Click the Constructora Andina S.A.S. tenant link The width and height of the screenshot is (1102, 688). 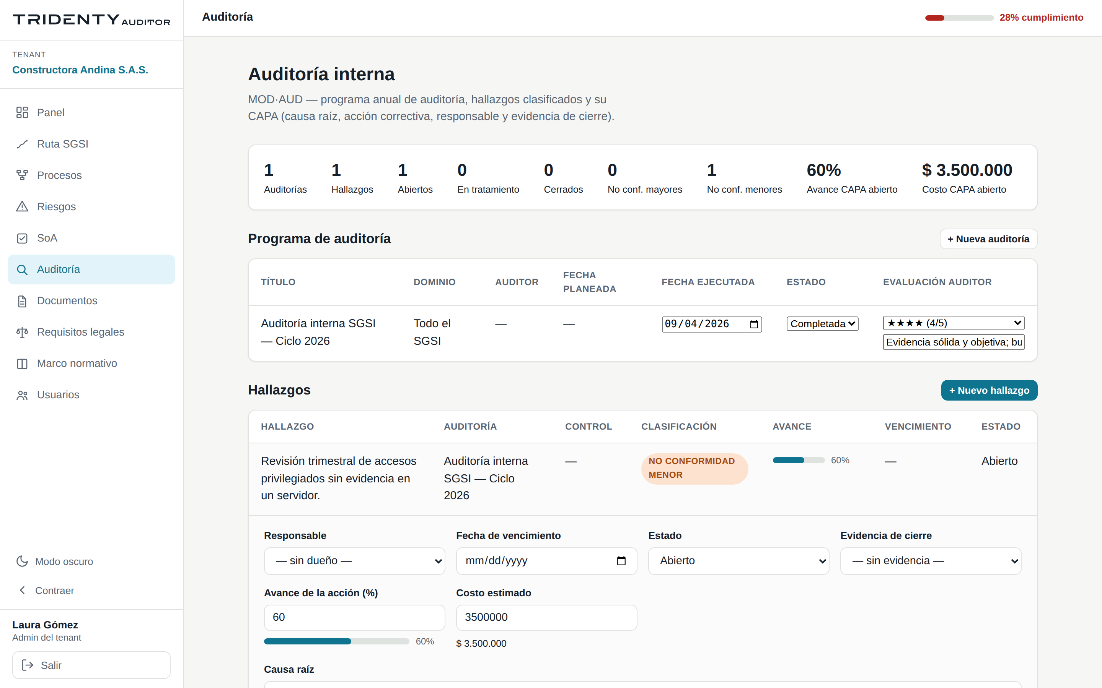coord(80,70)
